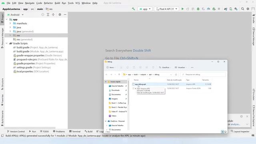
Task: Click the Expand All icon in Project panel
Action: [x=48, y=15]
